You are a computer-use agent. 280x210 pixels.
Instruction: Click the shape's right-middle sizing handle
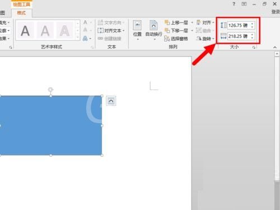click(x=102, y=125)
